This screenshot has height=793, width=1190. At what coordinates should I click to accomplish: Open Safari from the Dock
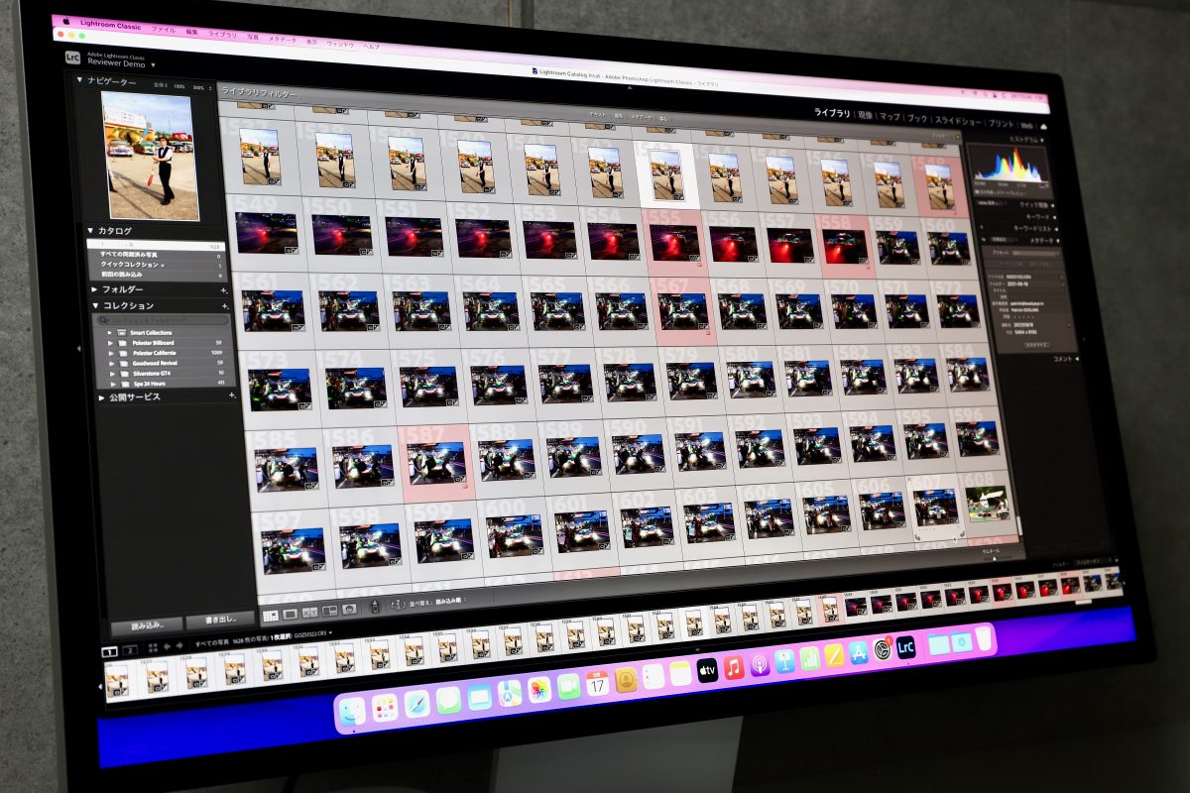(x=416, y=703)
